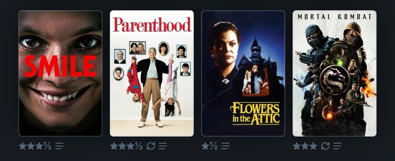This screenshot has width=395, height=161.
Task: Open the Smile movie poster
Action: (x=60, y=74)
